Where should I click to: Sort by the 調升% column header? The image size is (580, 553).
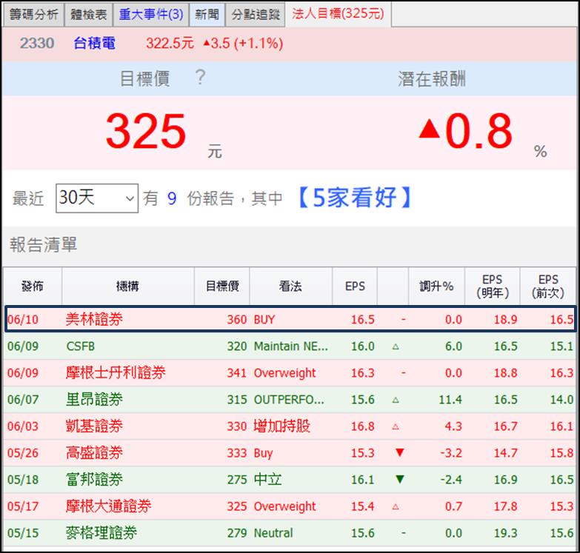436,286
